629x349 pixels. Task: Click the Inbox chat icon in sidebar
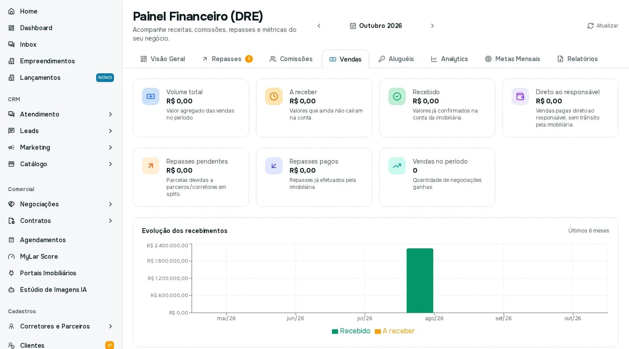[x=11, y=44]
